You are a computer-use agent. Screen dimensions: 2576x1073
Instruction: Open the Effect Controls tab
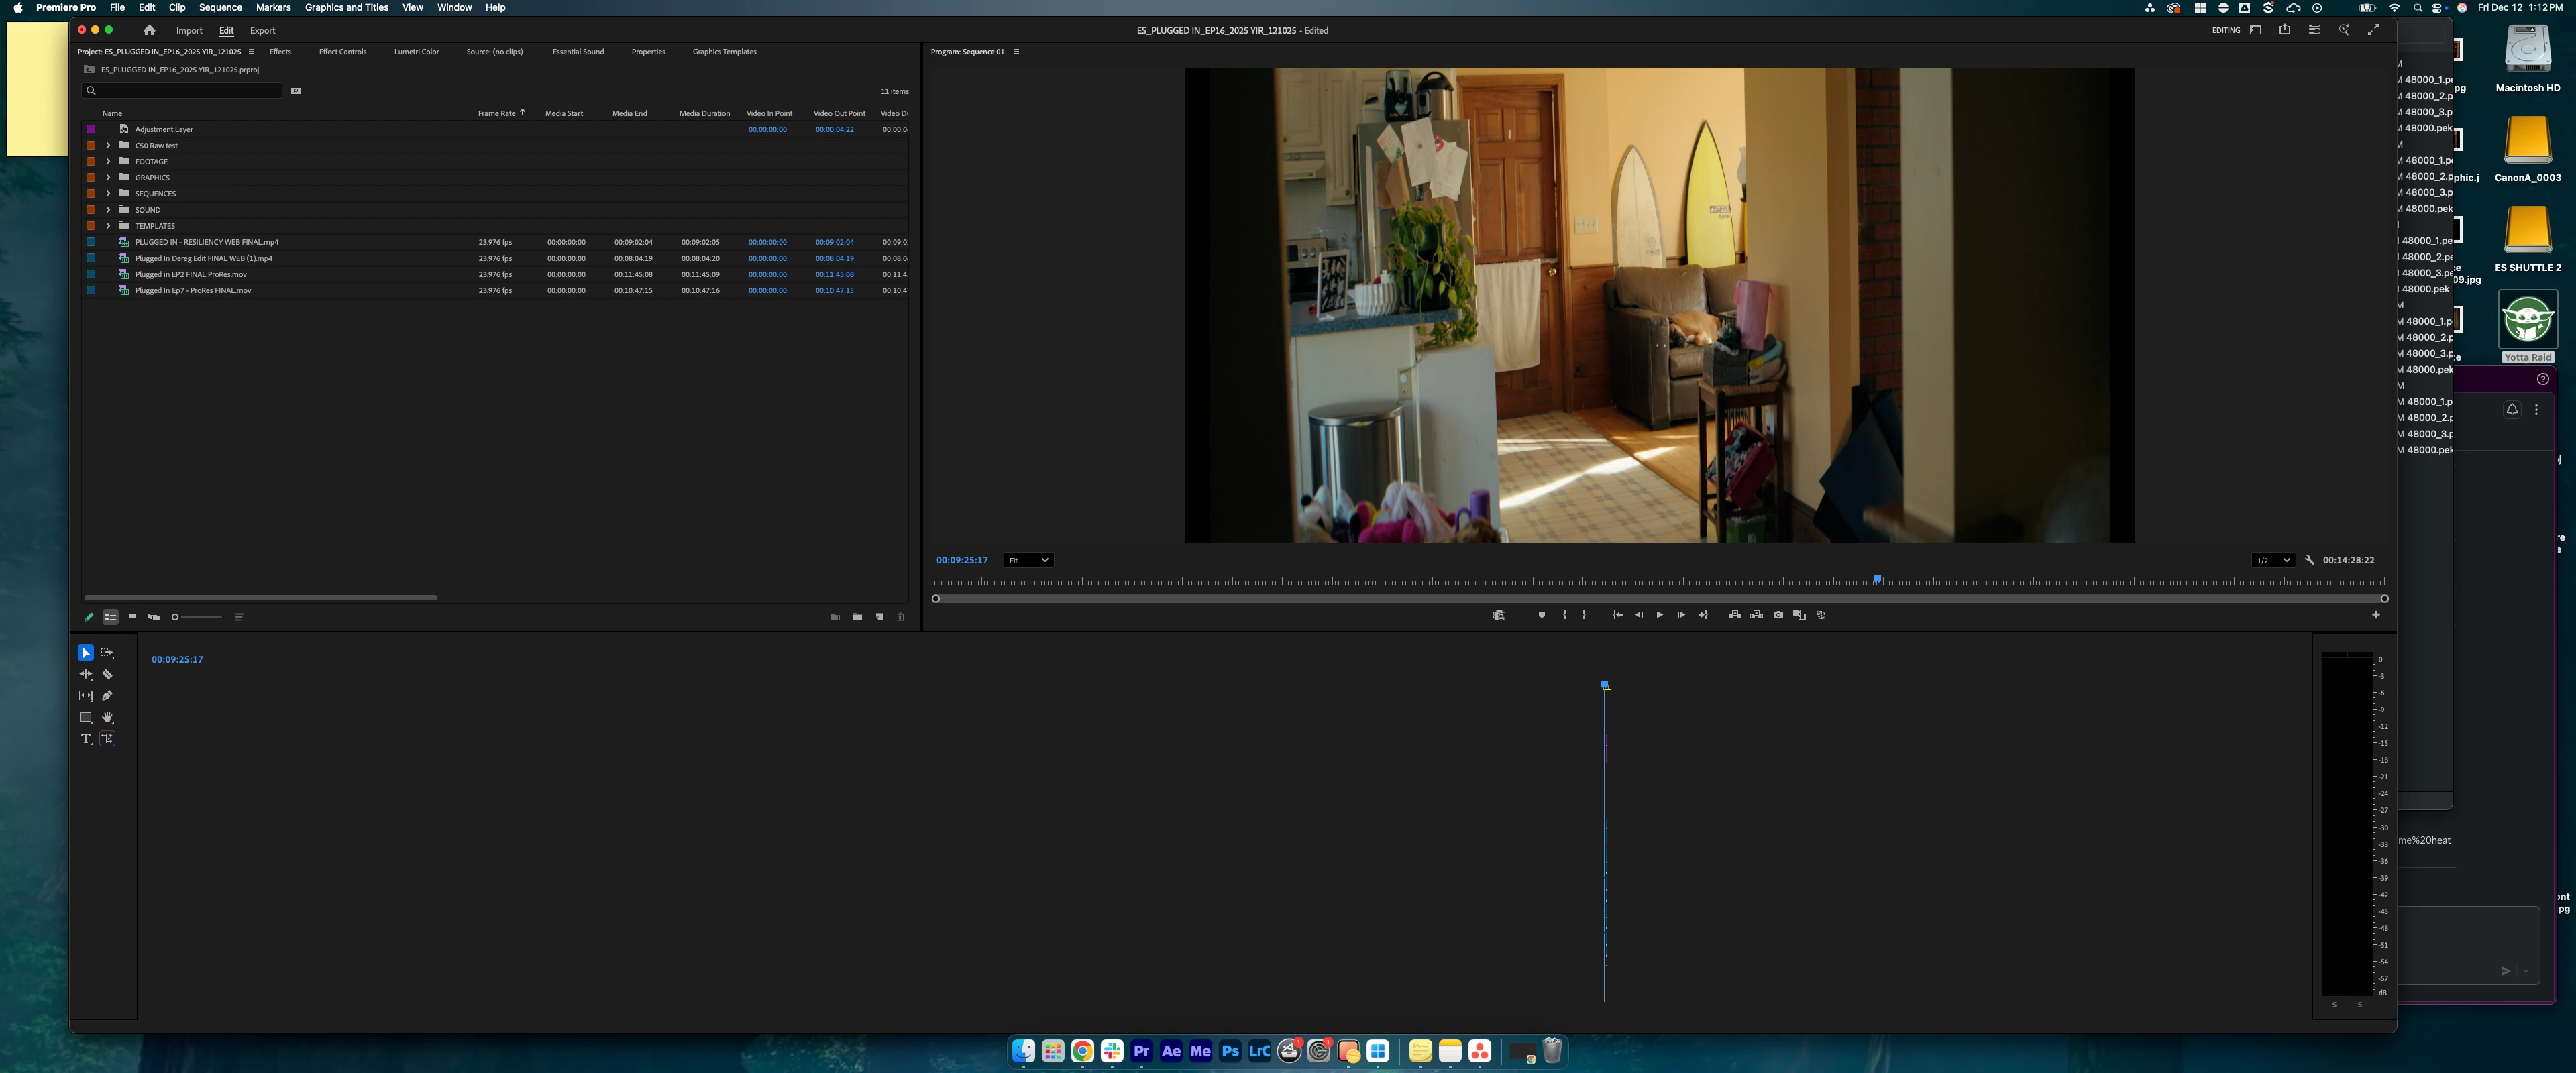[343, 52]
